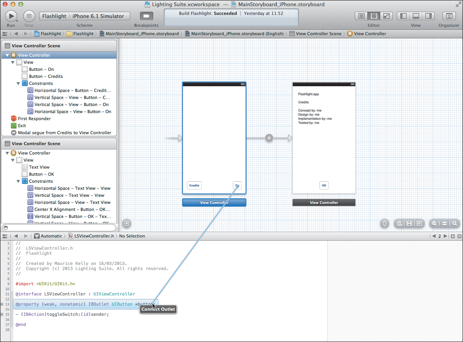Viewport: 463px width, 342px height.
Task: Click outlet connection circle beside the @property line
Action: pos(2,304)
